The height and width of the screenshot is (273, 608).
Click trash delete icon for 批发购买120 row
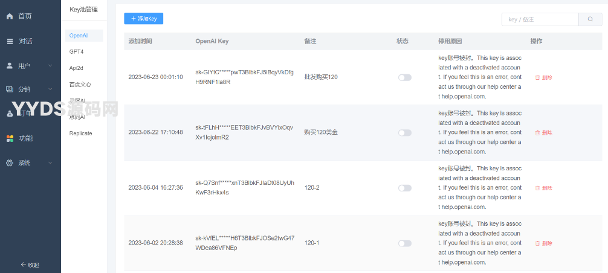pyautogui.click(x=537, y=77)
